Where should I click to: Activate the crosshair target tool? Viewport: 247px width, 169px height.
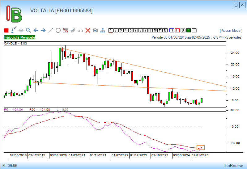(x=21, y=30)
